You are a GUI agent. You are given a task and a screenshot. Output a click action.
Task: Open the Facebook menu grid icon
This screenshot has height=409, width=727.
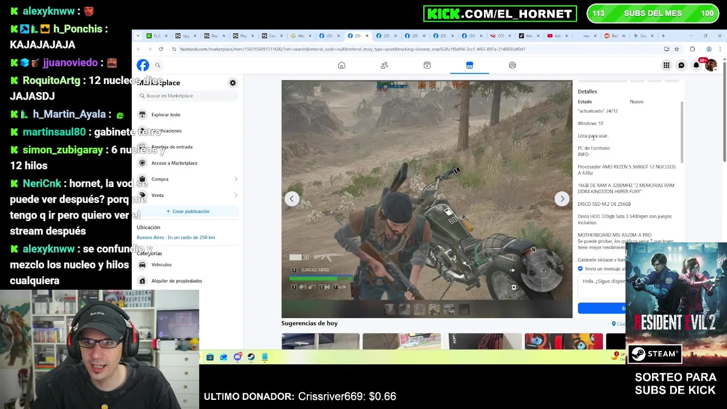coord(666,65)
